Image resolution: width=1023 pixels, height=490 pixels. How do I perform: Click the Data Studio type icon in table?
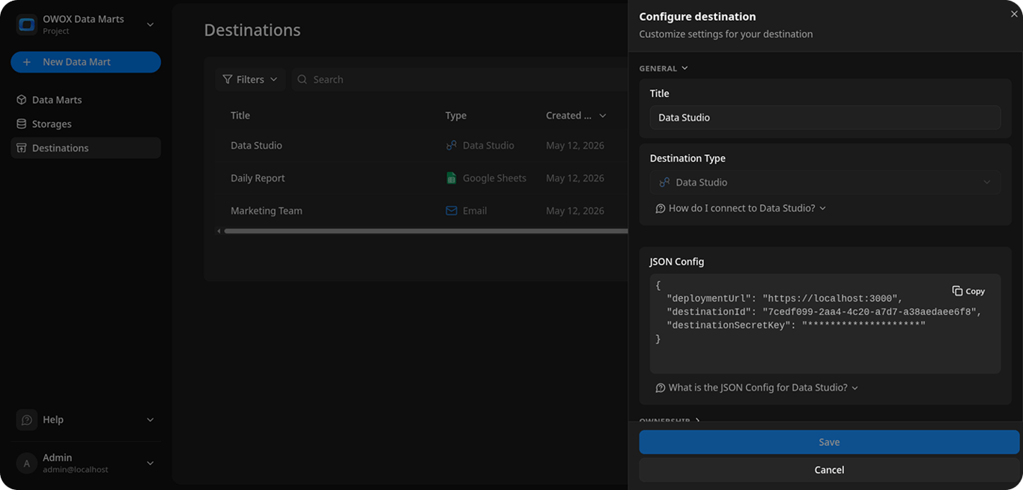[x=451, y=145]
